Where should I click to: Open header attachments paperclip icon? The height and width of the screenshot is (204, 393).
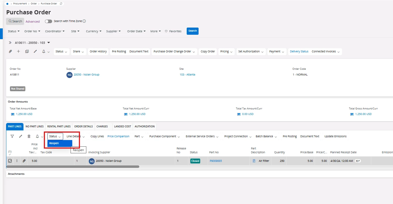(x=10, y=52)
